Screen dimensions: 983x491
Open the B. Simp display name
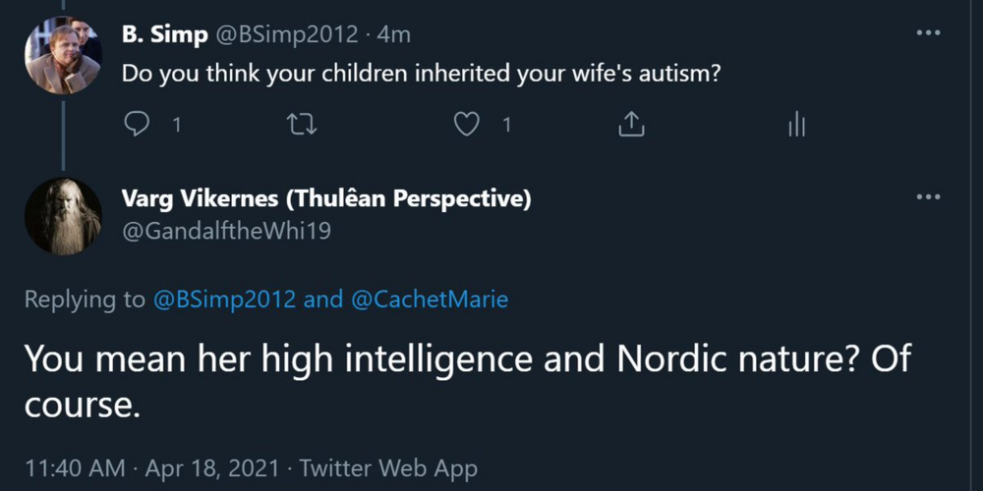165,35
